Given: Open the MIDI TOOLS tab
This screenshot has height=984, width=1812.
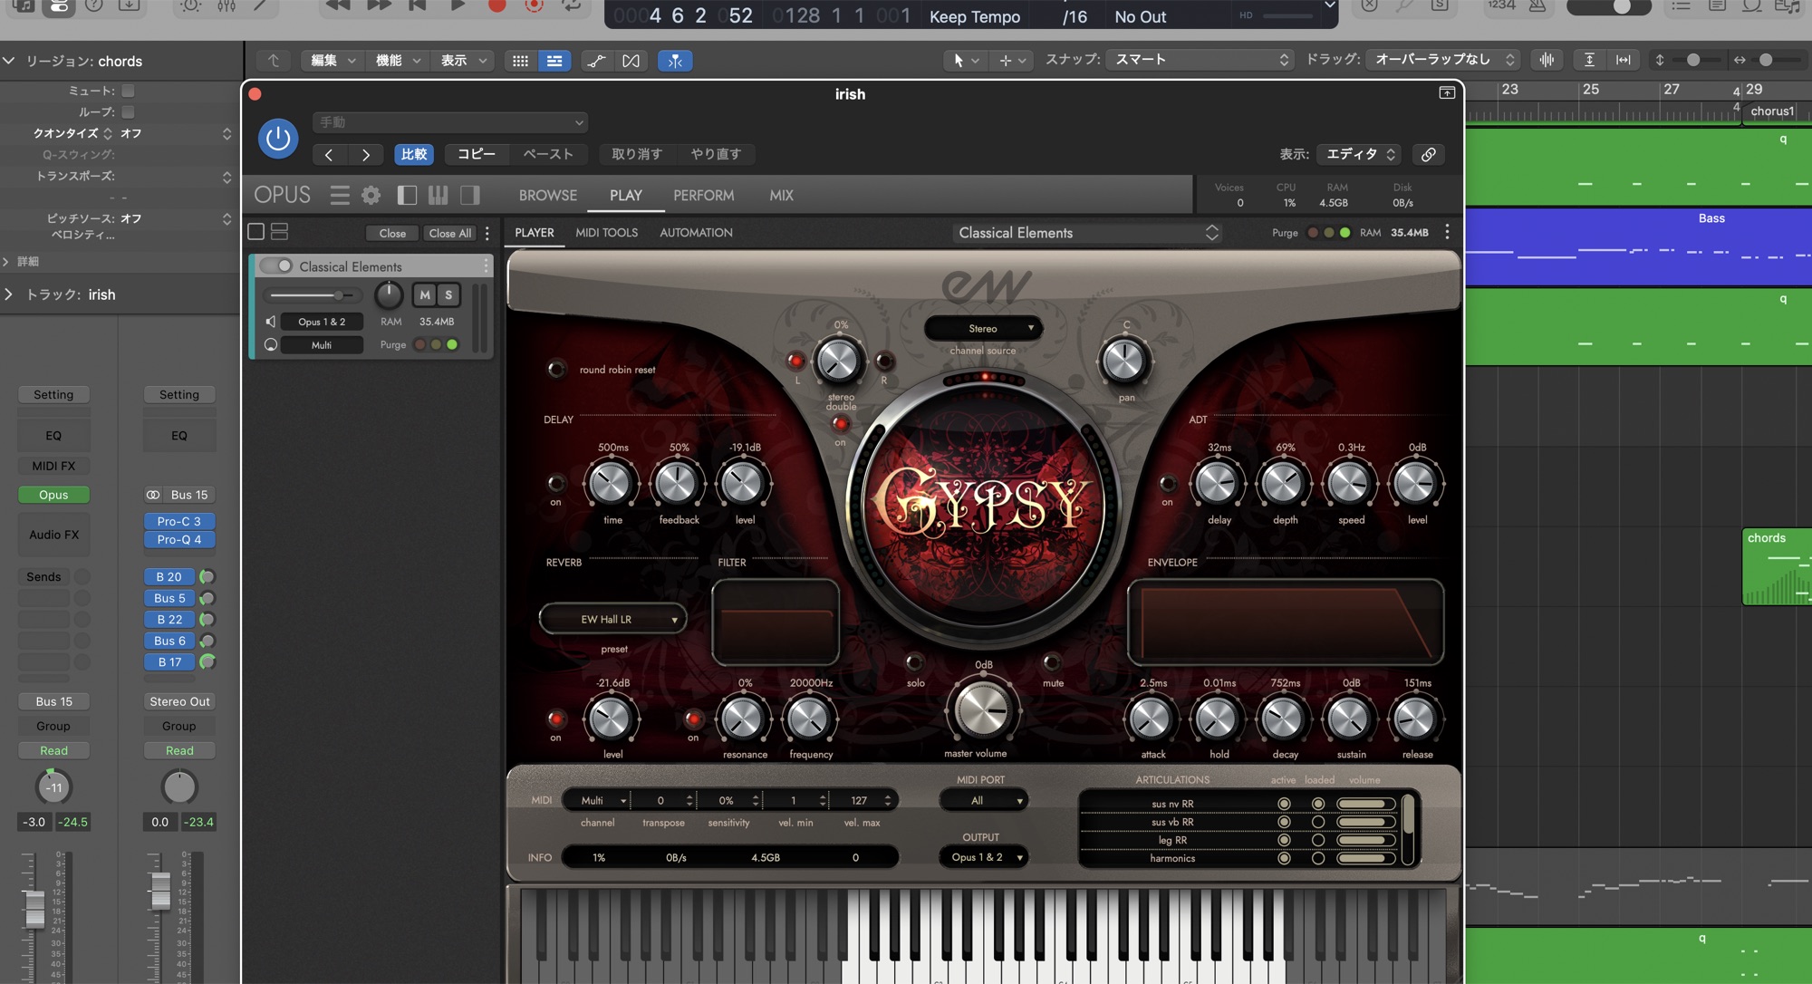Looking at the screenshot, I should 607,233.
